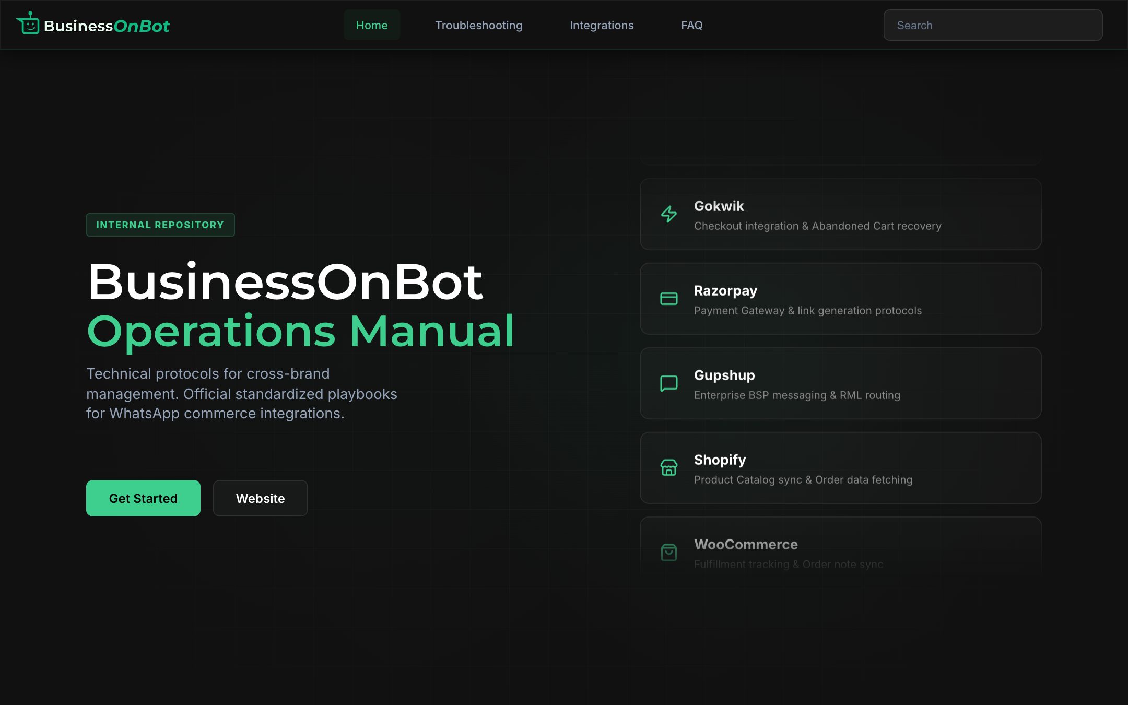1128x705 pixels.
Task: Click the BusinessOnBot wordmark in header
Action: (107, 26)
